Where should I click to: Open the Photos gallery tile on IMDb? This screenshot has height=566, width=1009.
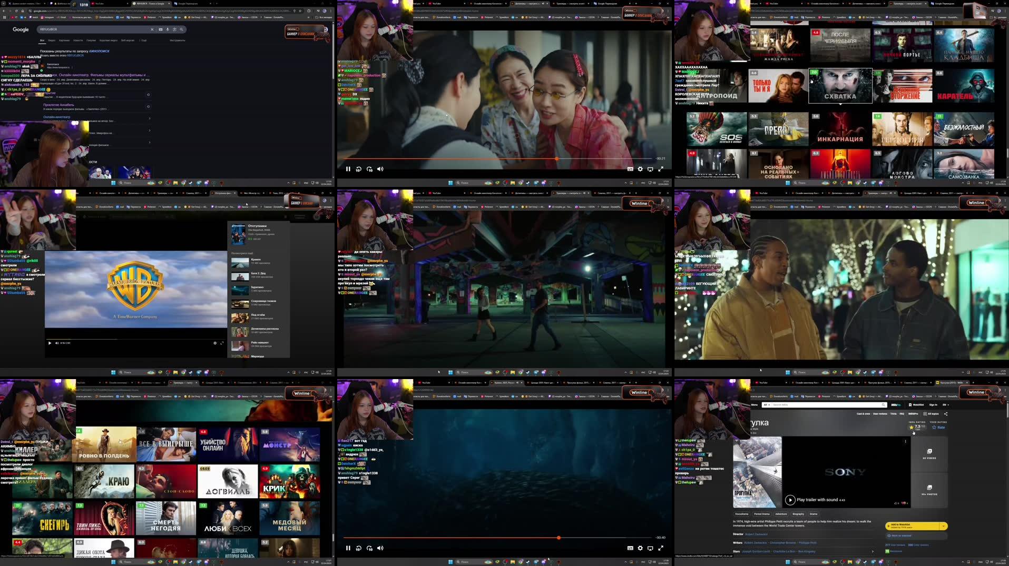point(929,490)
